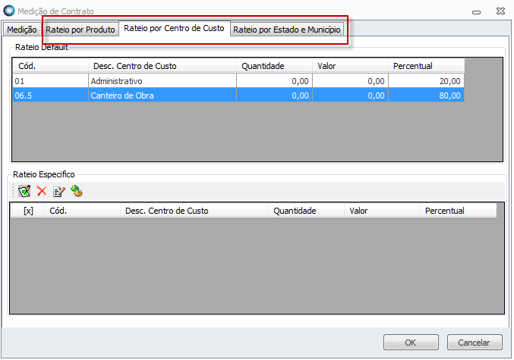Click Desc. Centro de Custo header in Rateio Default

point(162,66)
